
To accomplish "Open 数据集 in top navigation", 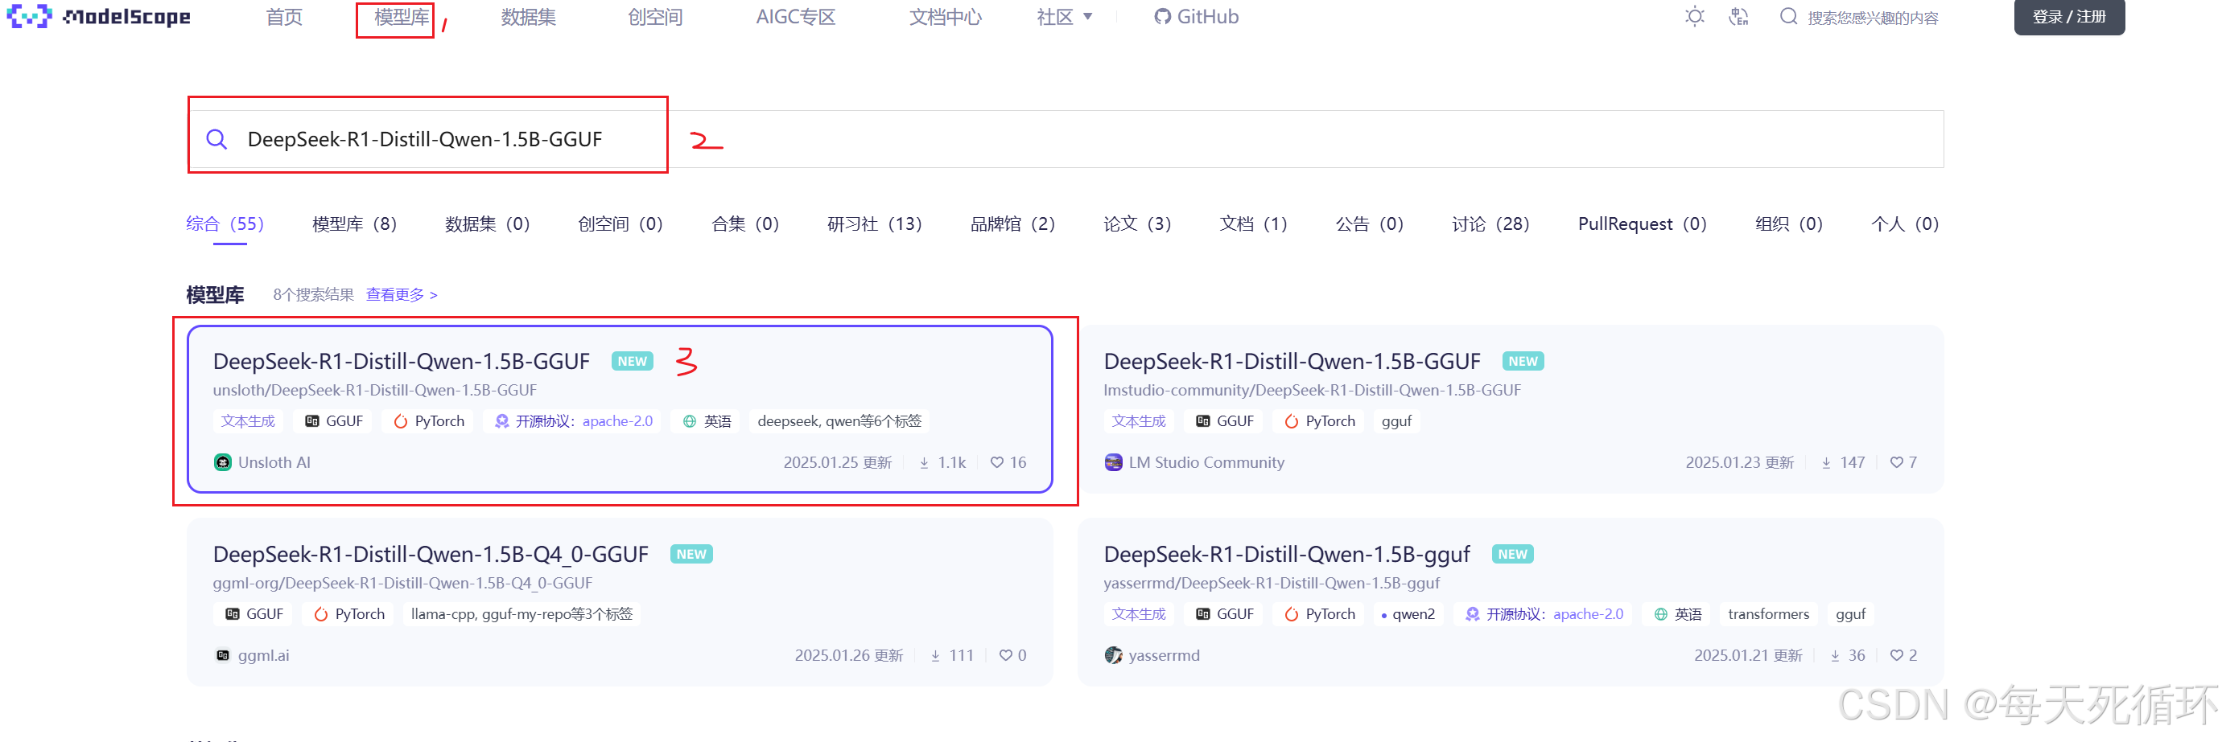I will 528,16.
